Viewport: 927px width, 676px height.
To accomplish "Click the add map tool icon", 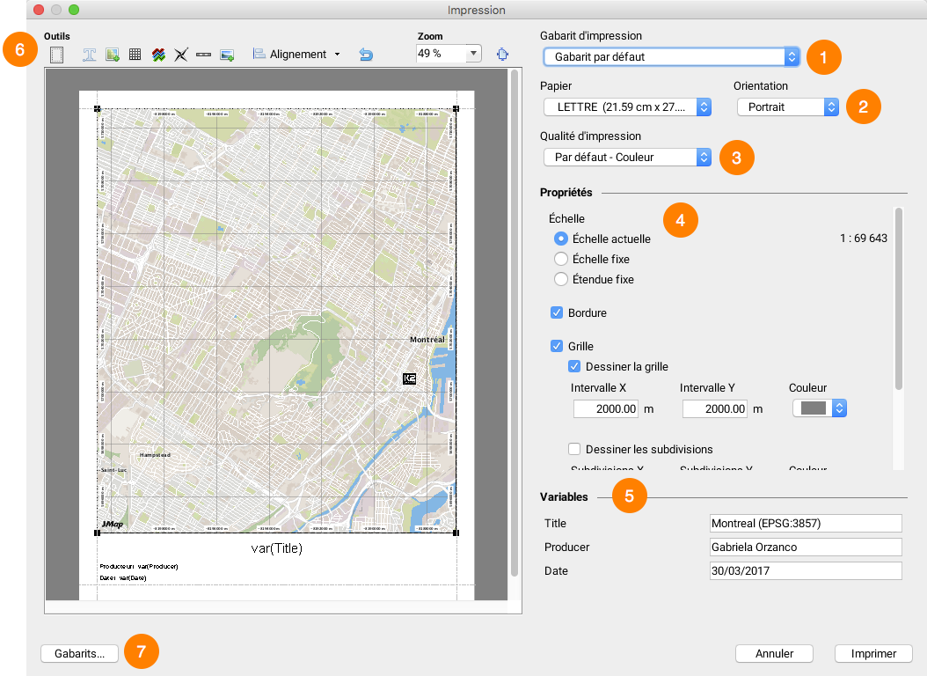I will [x=112, y=55].
